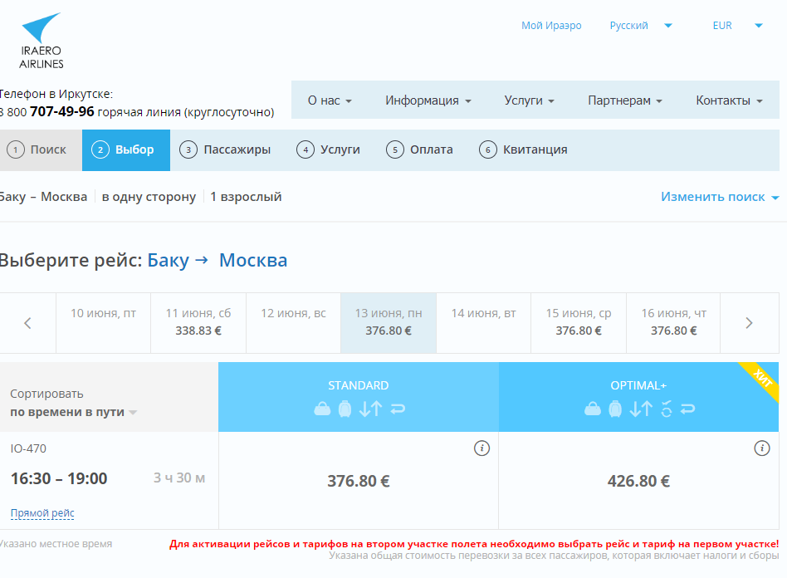This screenshot has height=578, width=787.
Task: Open the 'Услуги' navigation menu
Action: click(x=529, y=100)
